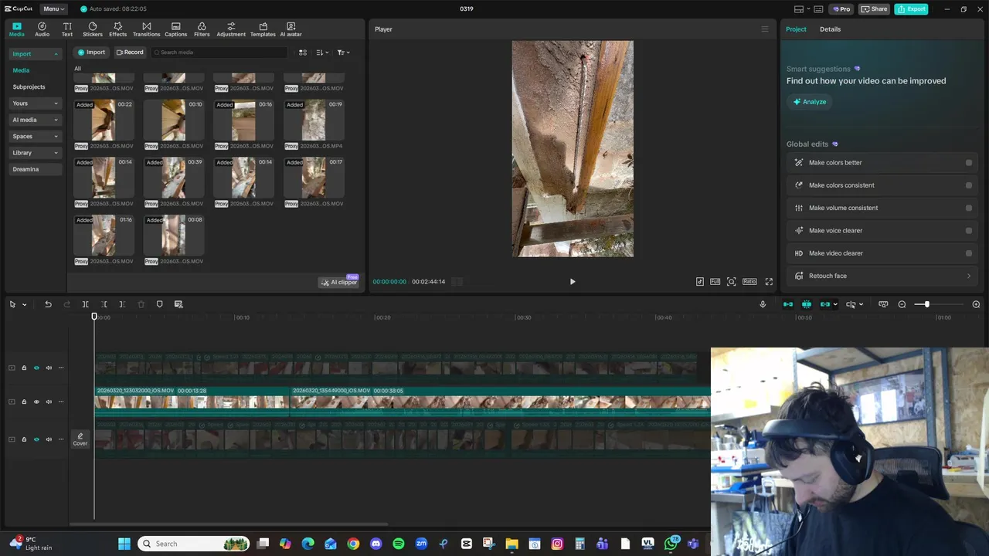
Task: Click the Search media input field
Action: click(x=219, y=53)
